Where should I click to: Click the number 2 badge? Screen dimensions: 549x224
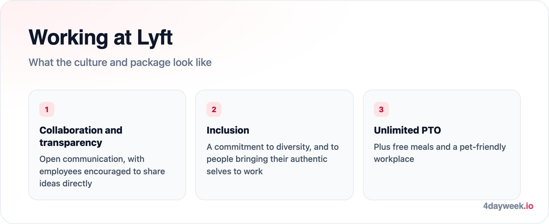point(214,109)
